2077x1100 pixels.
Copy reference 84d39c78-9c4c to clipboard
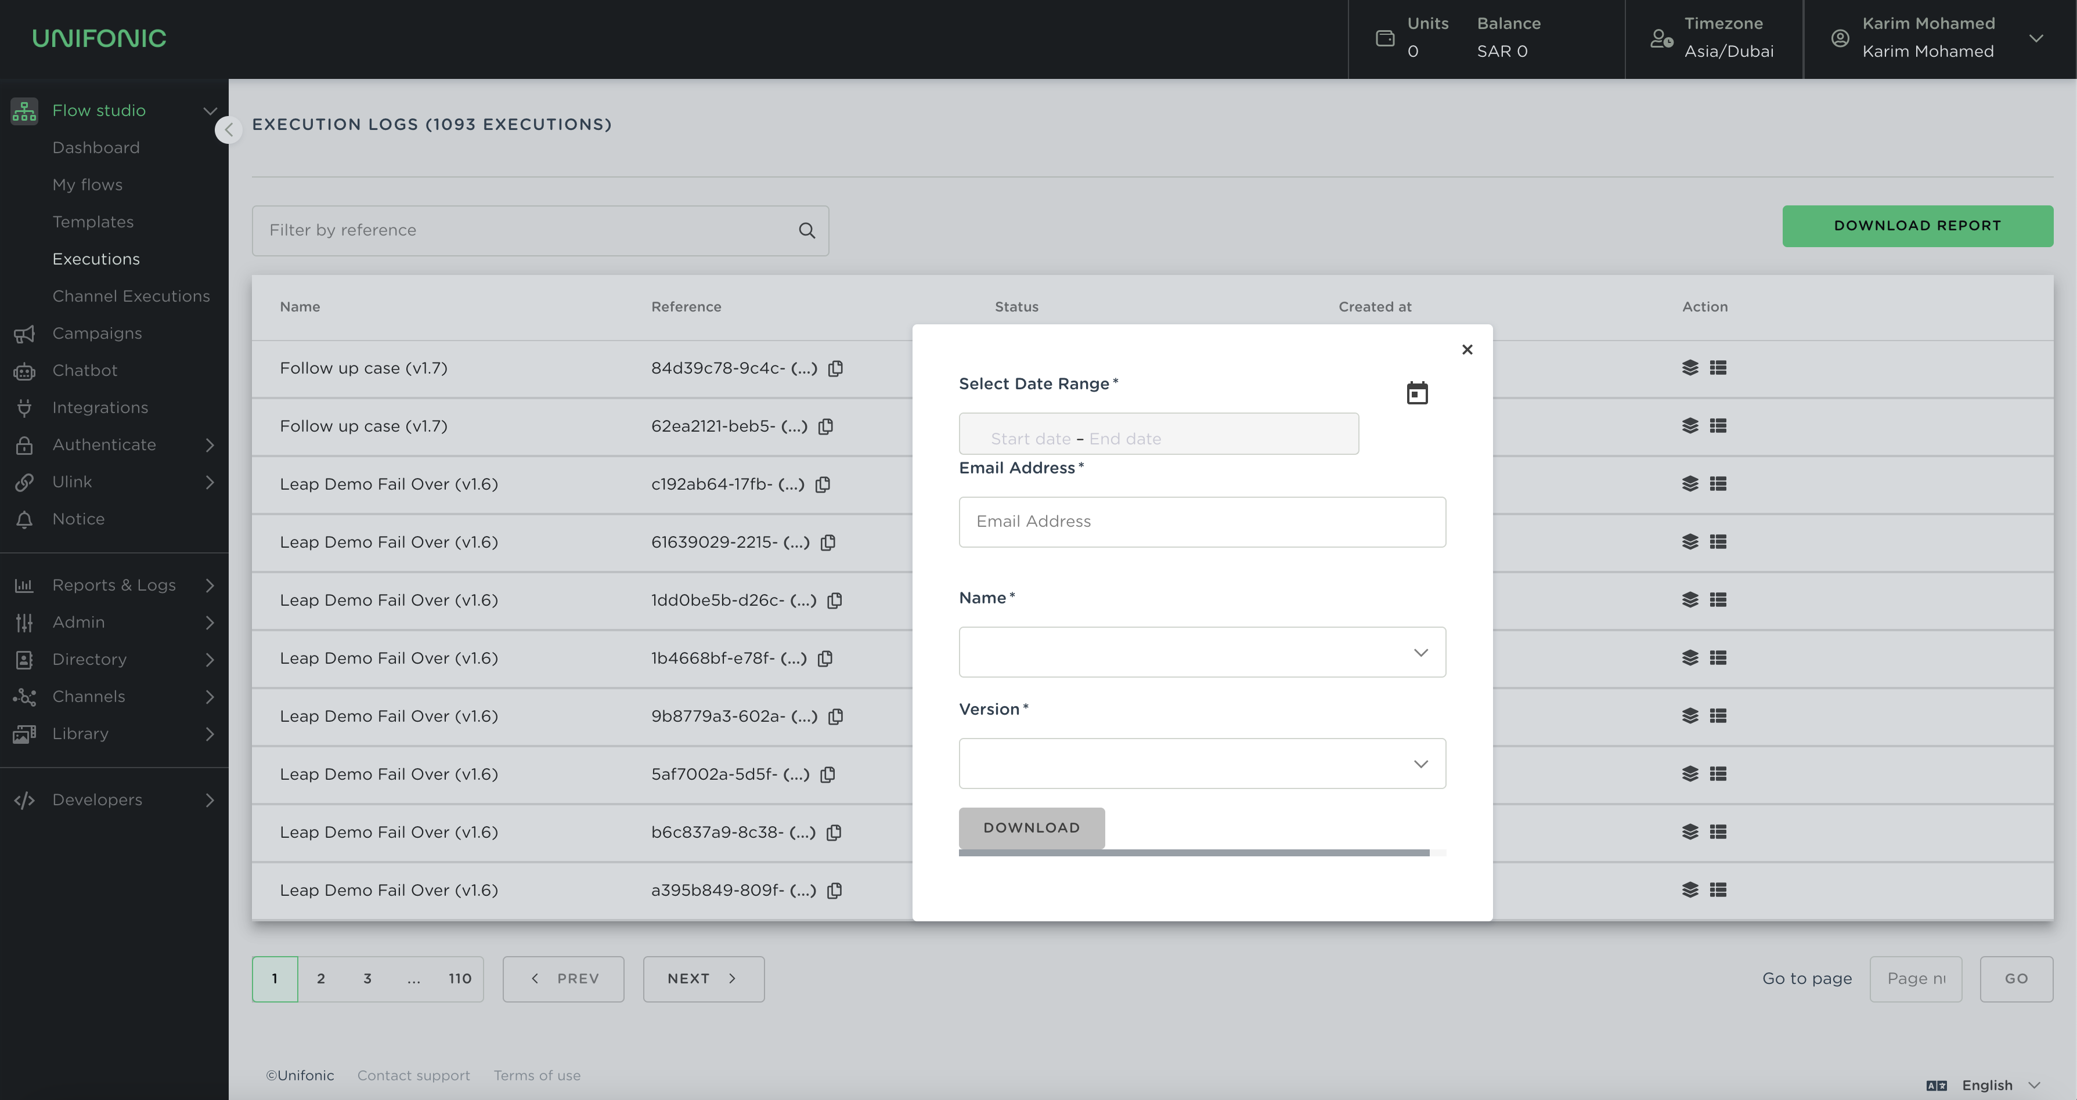(836, 368)
